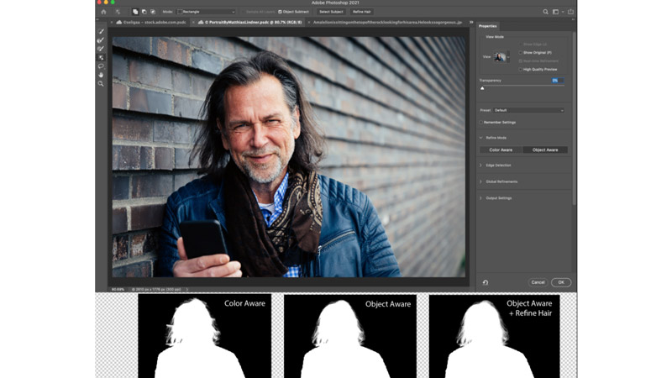Toggle High Quality Preview checkbox
This screenshot has width=672, height=378.
tap(521, 69)
